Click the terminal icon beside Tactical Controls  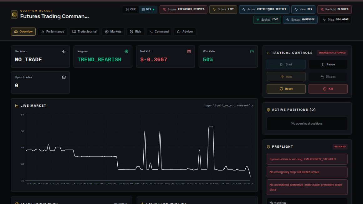(268, 53)
